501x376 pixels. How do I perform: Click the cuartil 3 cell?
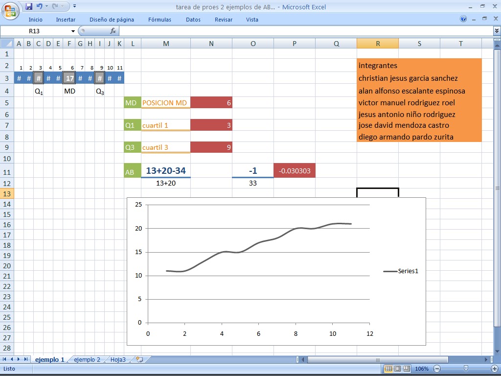point(166,147)
